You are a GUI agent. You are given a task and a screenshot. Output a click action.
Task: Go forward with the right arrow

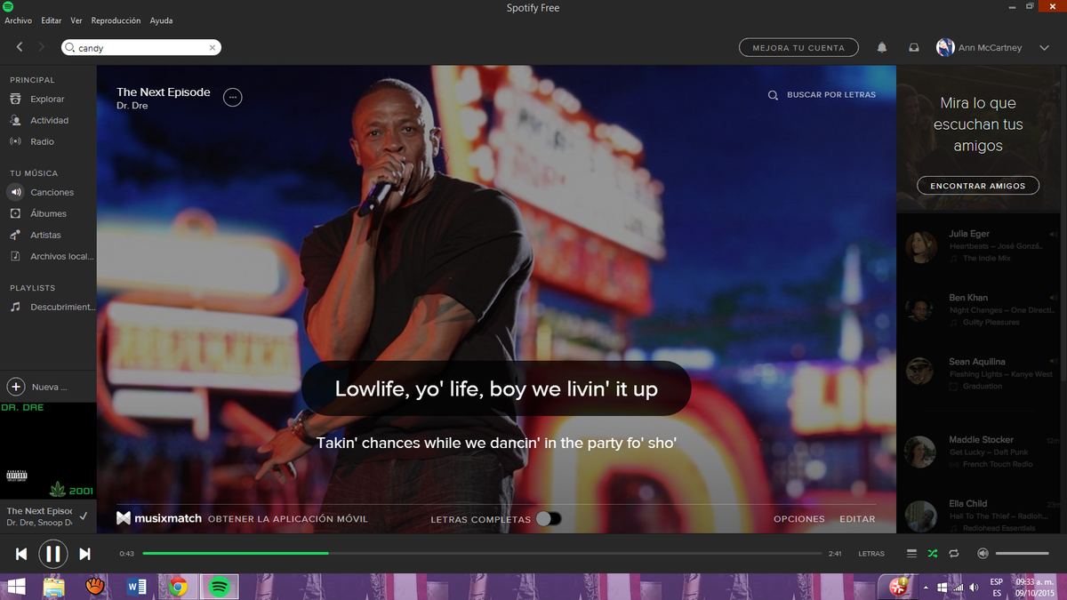(41, 47)
